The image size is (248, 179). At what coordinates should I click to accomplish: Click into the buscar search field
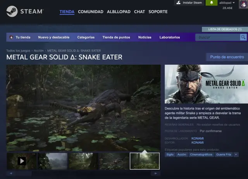[x=218, y=37]
